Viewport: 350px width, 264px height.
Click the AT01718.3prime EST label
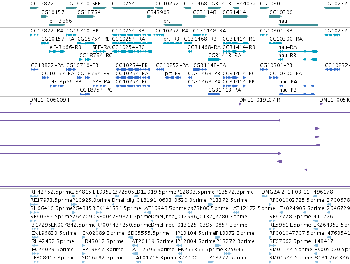pos(156,257)
